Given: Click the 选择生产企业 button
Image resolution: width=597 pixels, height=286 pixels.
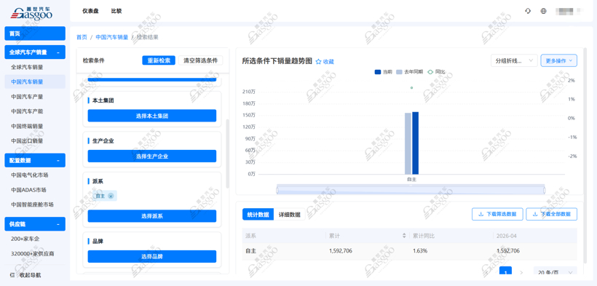Looking at the screenshot, I should (152, 156).
